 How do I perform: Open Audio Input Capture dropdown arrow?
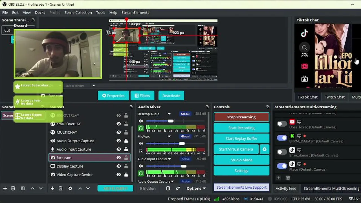pyautogui.click(x=170, y=159)
